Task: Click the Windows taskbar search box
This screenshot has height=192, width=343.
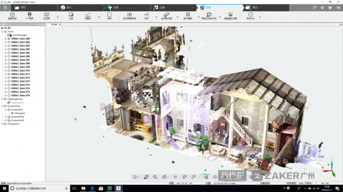Action: (x=36, y=188)
